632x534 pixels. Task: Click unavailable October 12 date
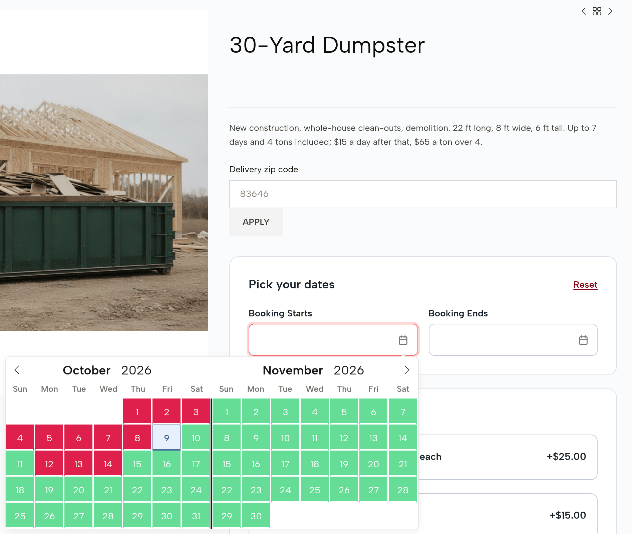(x=49, y=464)
